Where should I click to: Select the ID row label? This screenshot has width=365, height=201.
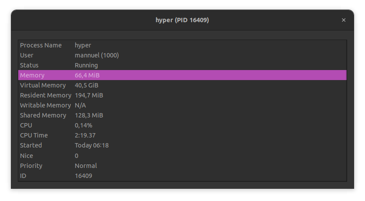pos(23,176)
